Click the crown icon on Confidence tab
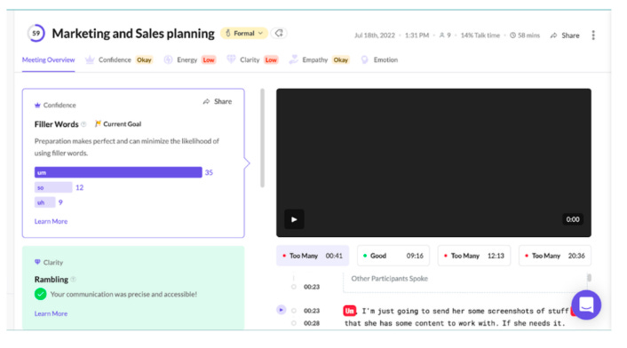The height and width of the screenshot is (348, 627). click(x=90, y=59)
